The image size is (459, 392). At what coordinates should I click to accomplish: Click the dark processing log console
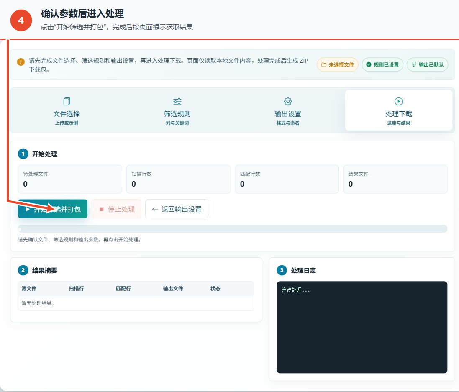pos(362,327)
